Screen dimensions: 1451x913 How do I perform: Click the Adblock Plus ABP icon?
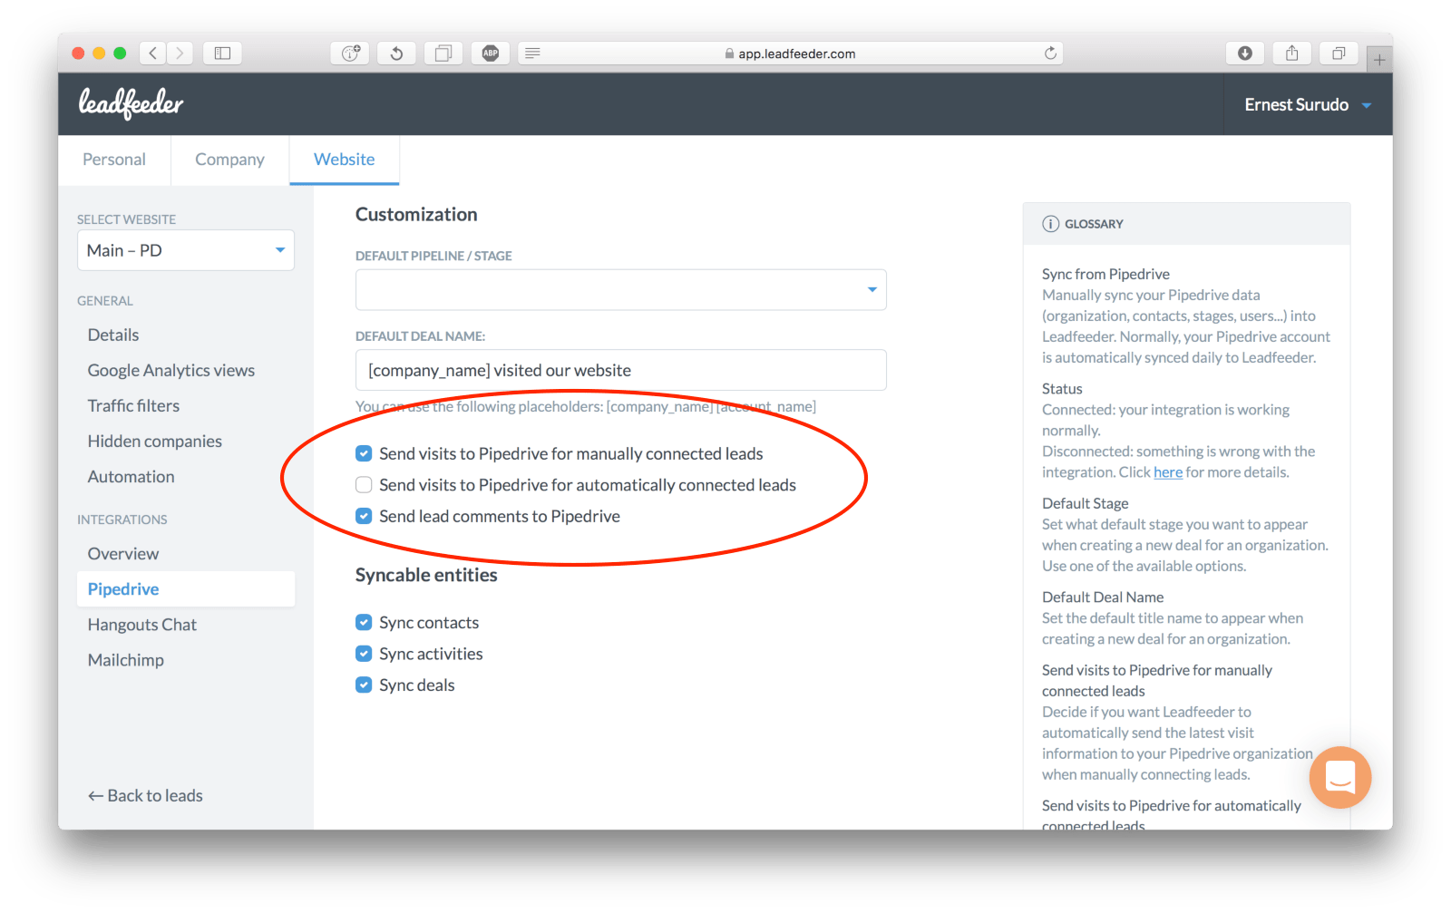491,53
